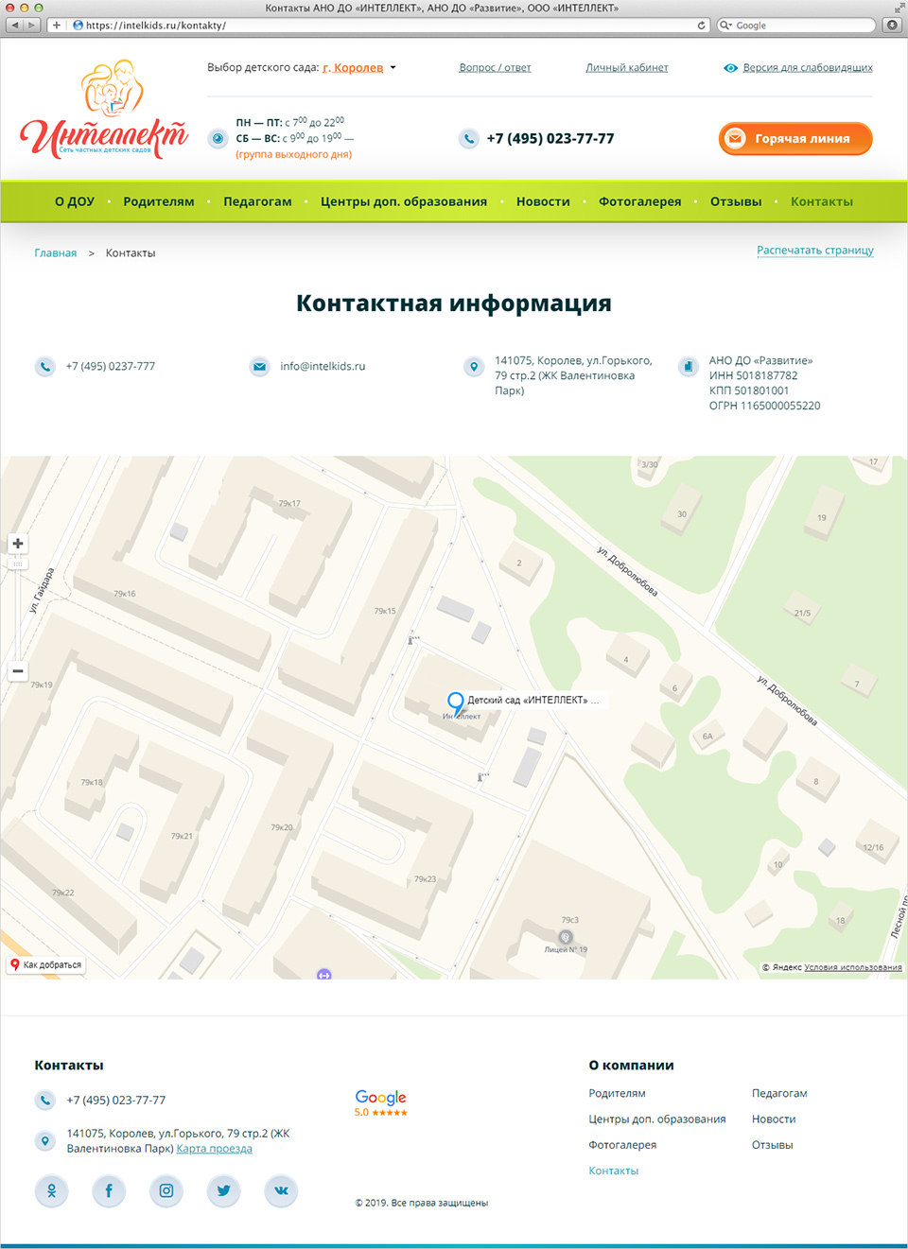
Task: Click the phone icon in contact information row
Action: (x=44, y=367)
